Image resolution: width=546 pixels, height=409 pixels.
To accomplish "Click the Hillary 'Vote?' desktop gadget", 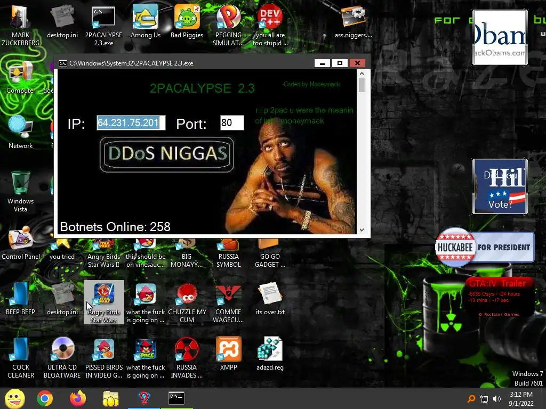I will coord(500,186).
